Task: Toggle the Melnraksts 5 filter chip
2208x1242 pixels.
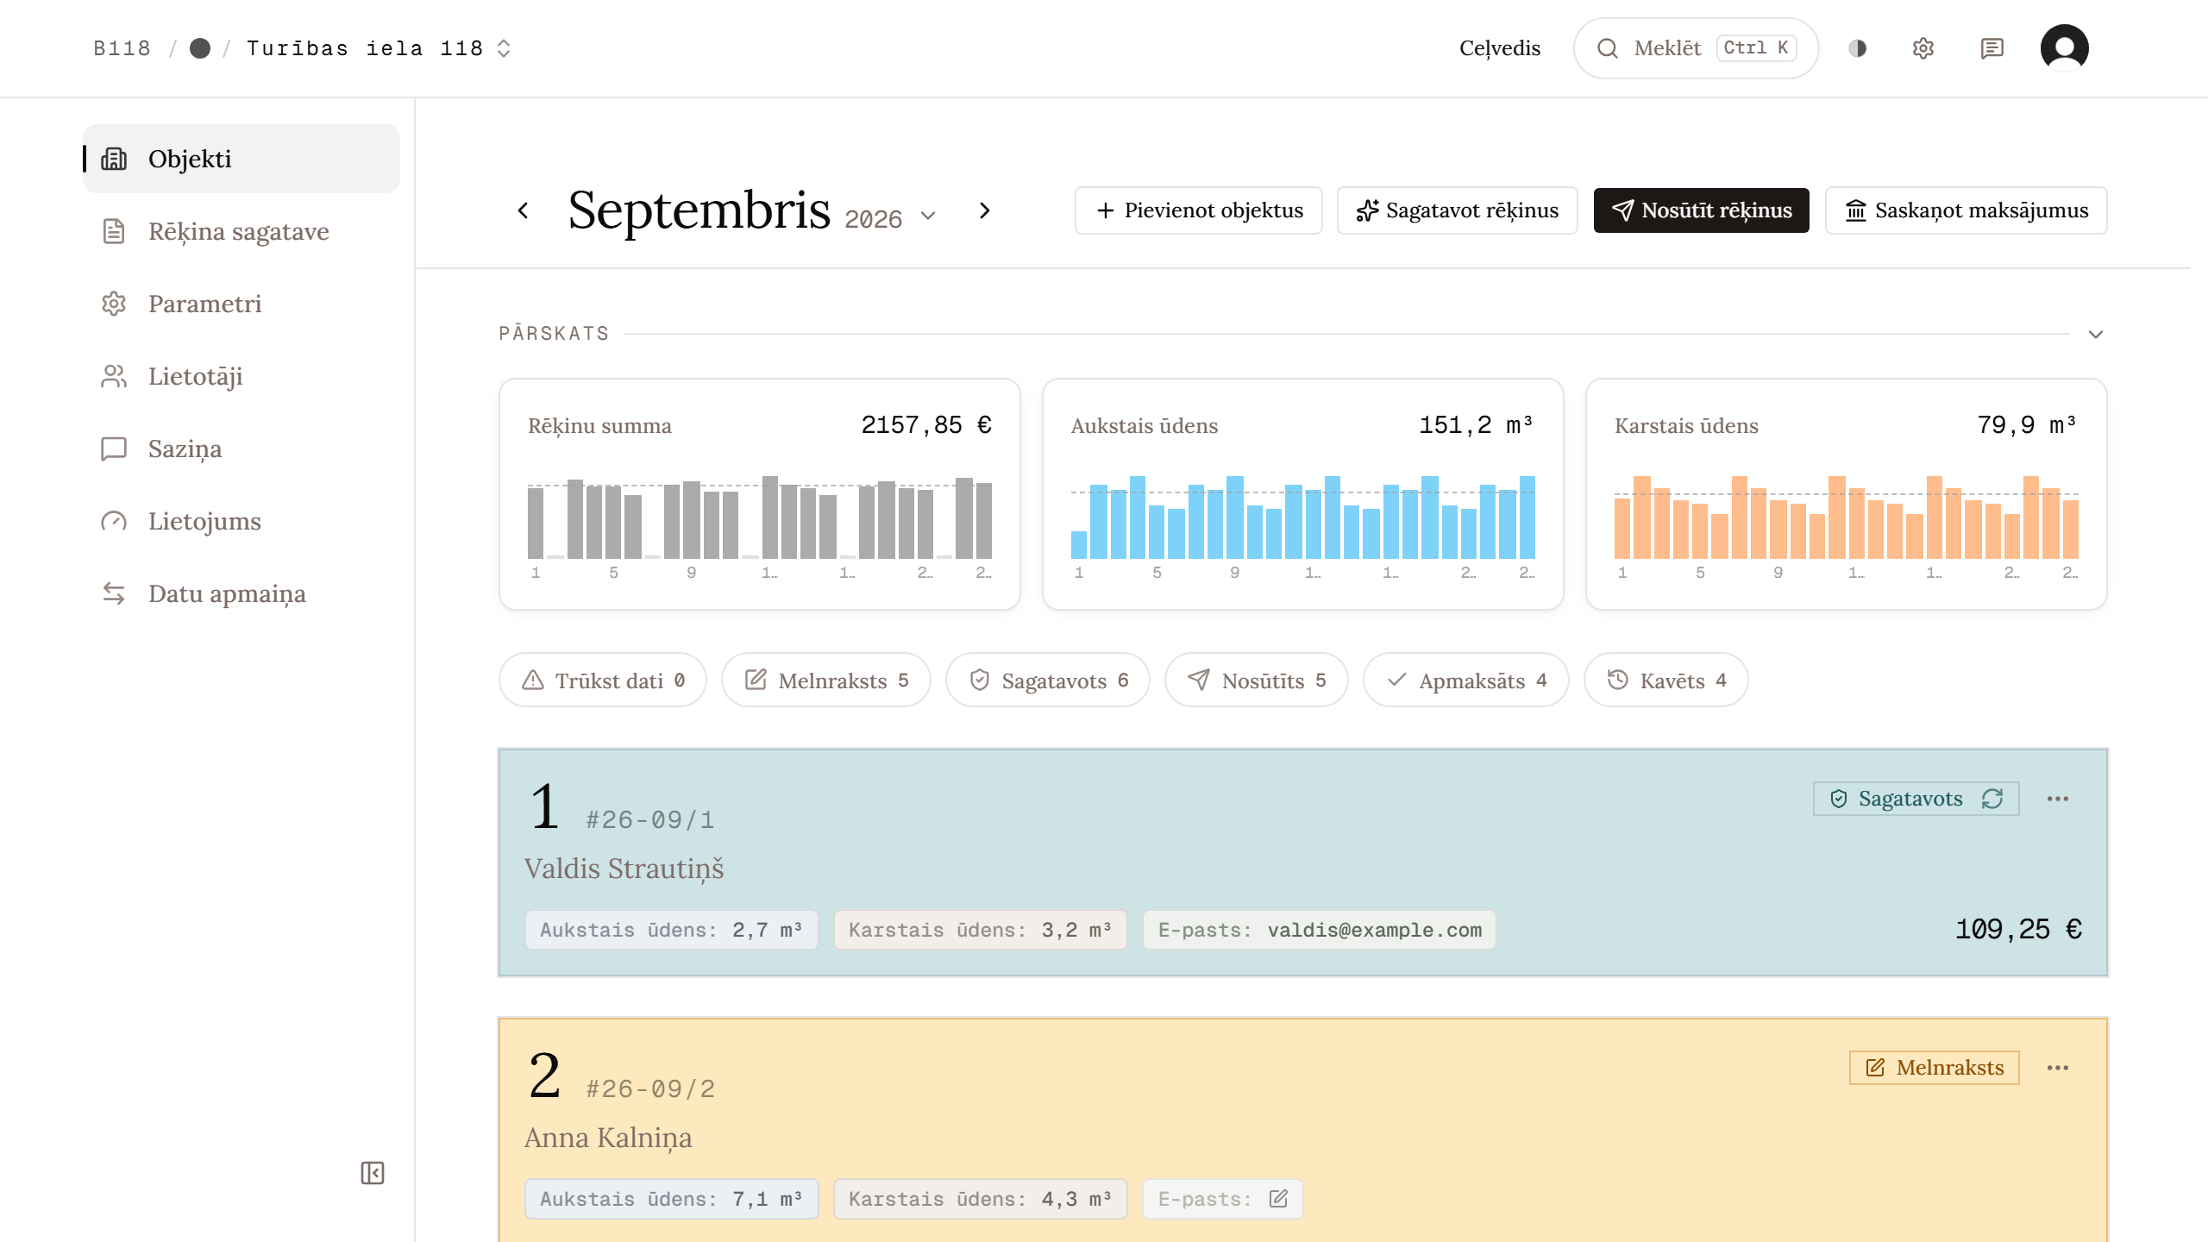Action: pyautogui.click(x=826, y=681)
